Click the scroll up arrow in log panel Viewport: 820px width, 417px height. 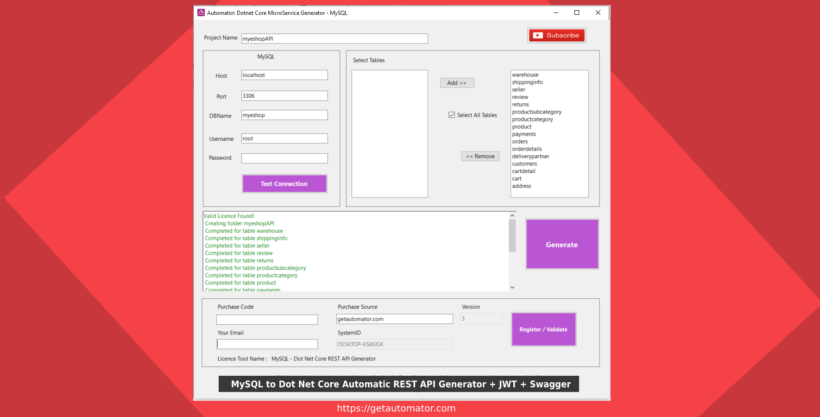pos(512,215)
